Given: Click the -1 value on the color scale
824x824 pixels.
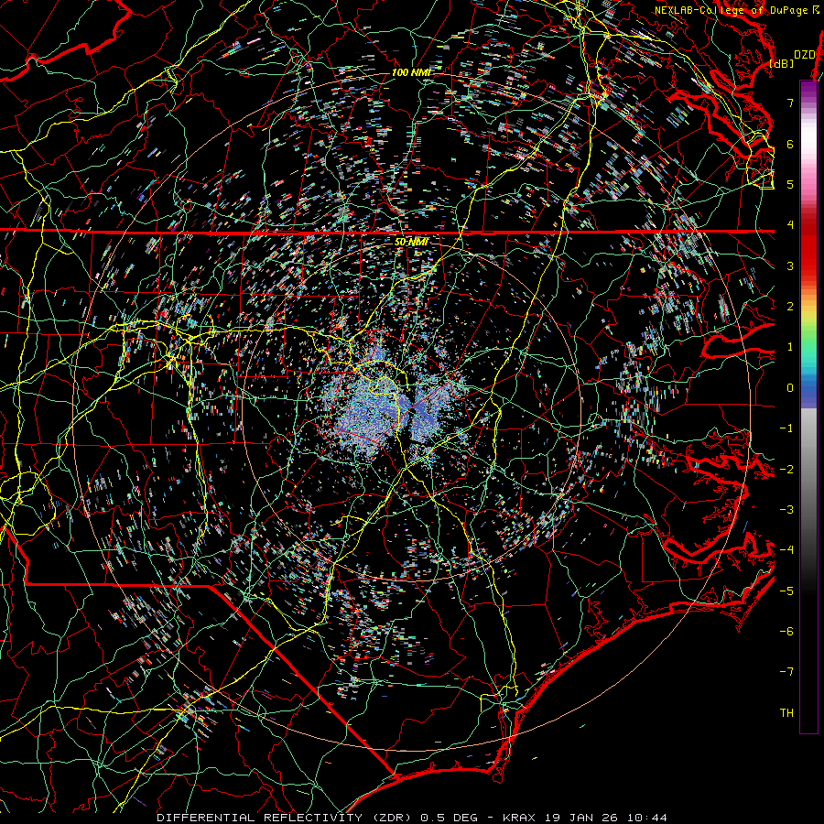Looking at the screenshot, I should (x=786, y=428).
